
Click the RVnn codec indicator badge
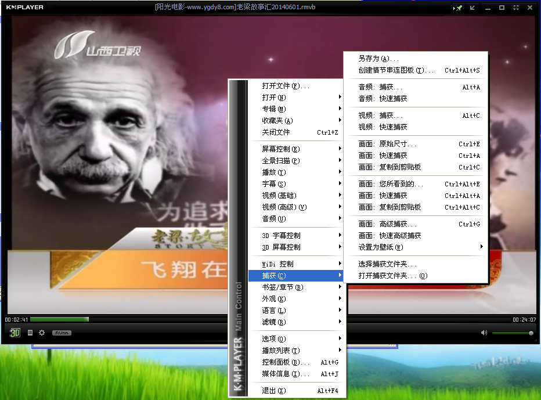click(62, 333)
